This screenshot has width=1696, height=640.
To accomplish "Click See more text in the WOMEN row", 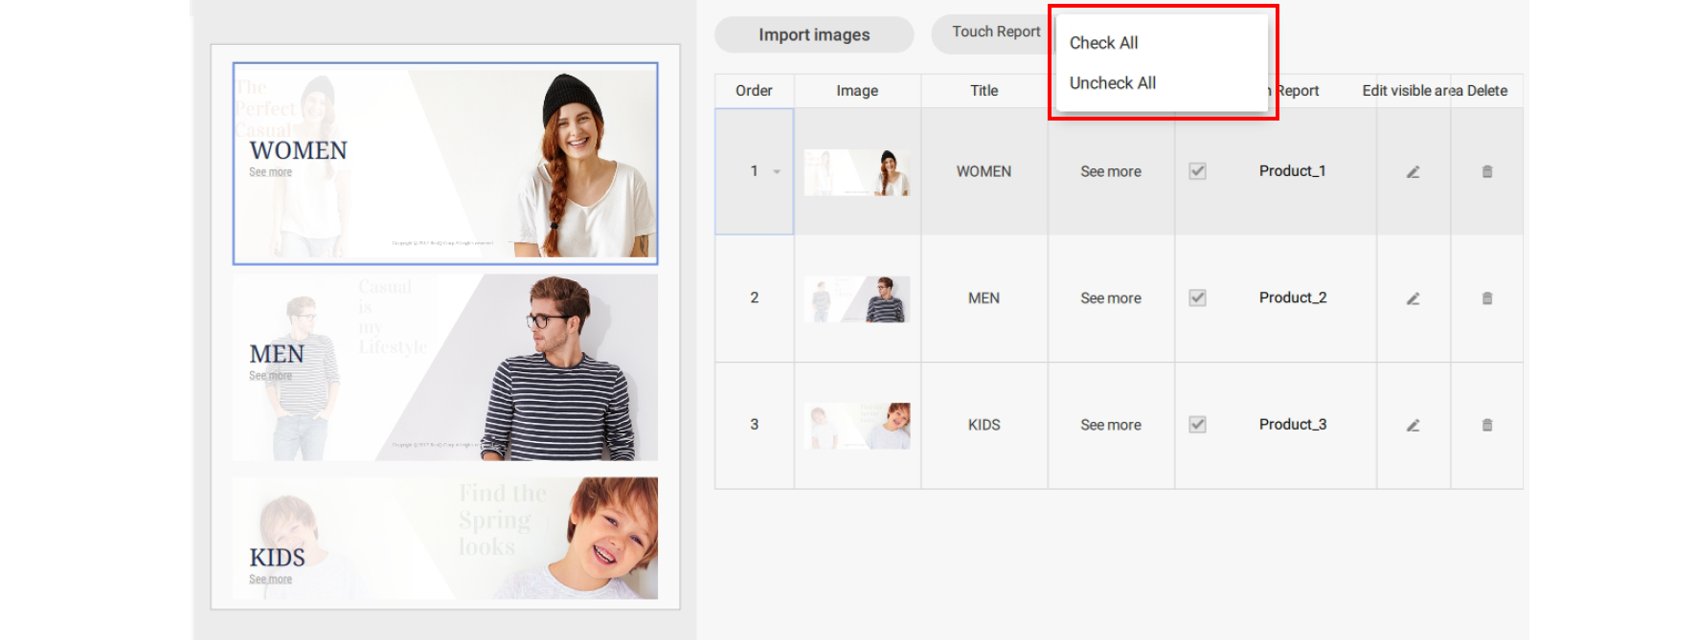I will pos(1111,171).
